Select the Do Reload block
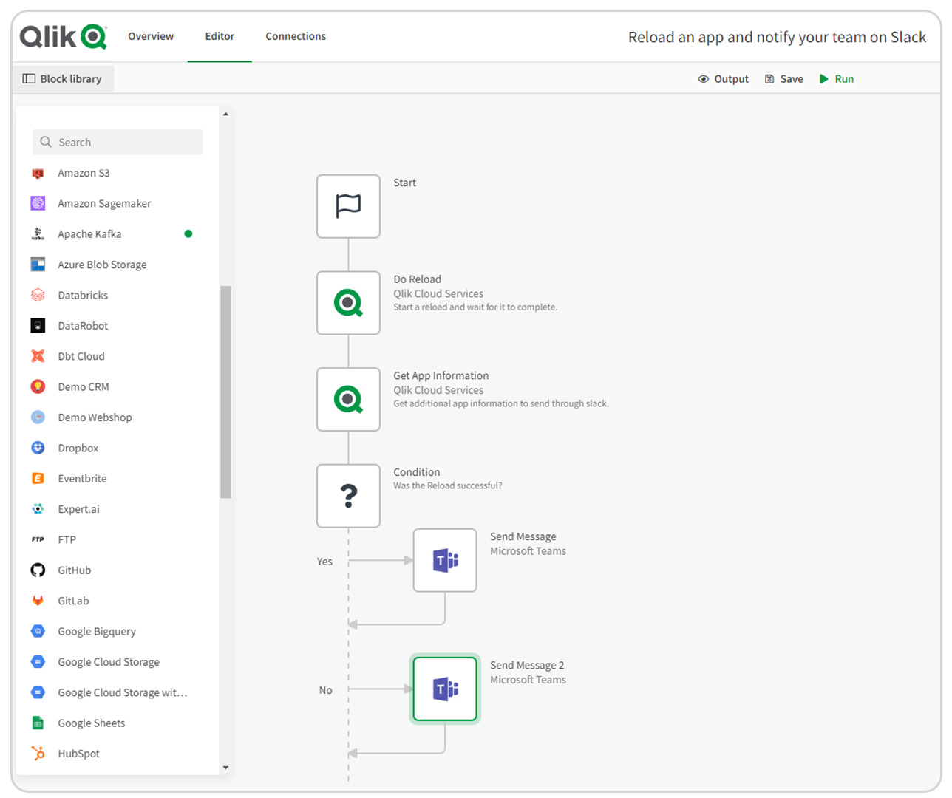The width and height of the screenshot is (952, 798). 348,303
